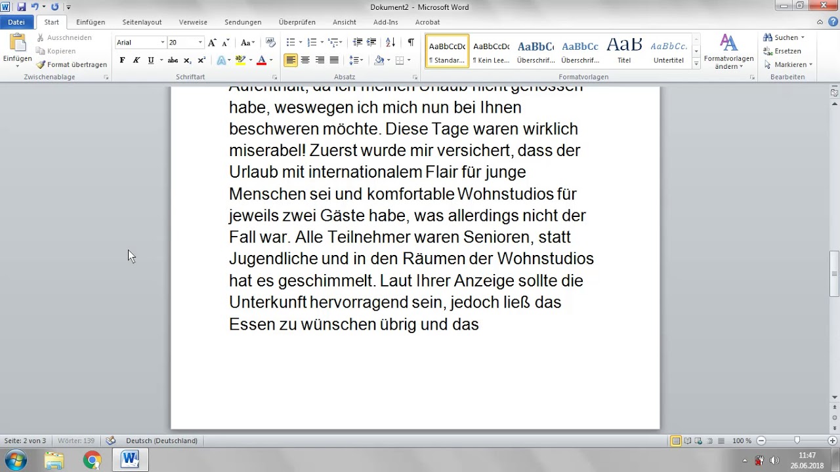Toggle superscript formatting

point(201,60)
